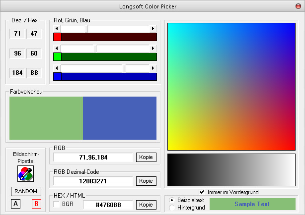
Task: Click the blue slider right arrow
Action: coord(153,68)
